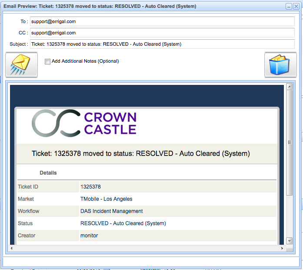Enable the Add Additional Notes checkbox
Viewport: 303px width, 270px height.
tap(48, 61)
